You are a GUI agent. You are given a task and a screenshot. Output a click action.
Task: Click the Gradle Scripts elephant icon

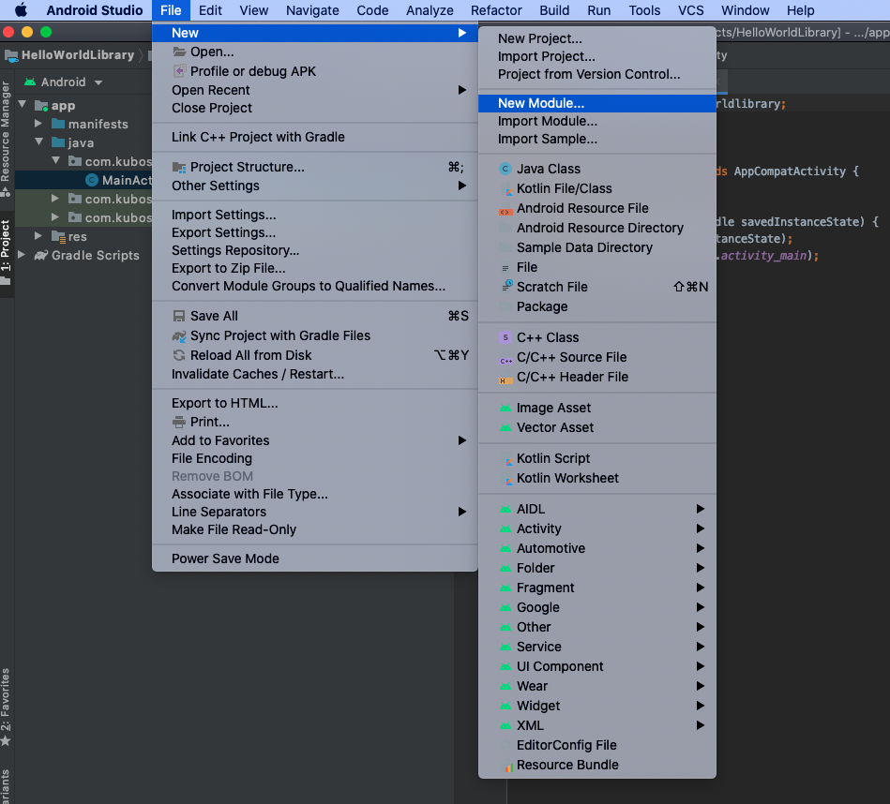41,256
